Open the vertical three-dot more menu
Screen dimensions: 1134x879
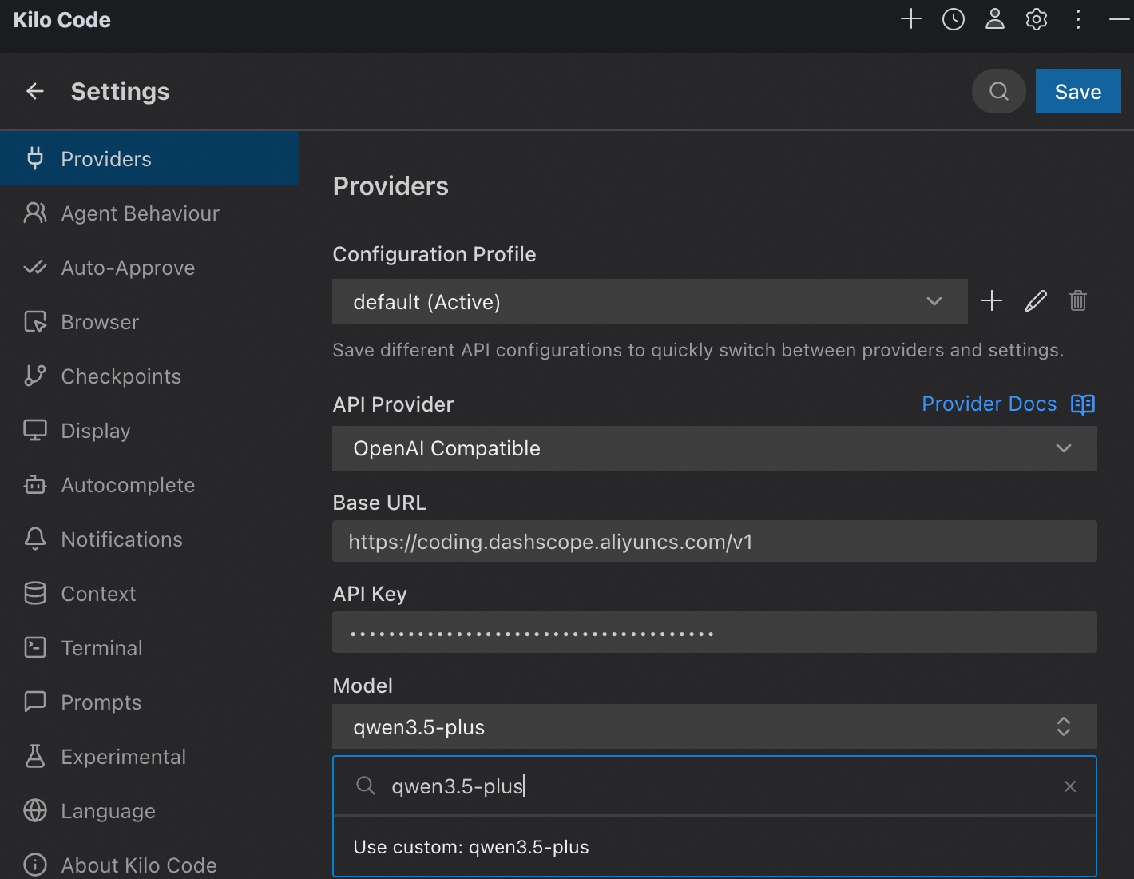(1078, 19)
